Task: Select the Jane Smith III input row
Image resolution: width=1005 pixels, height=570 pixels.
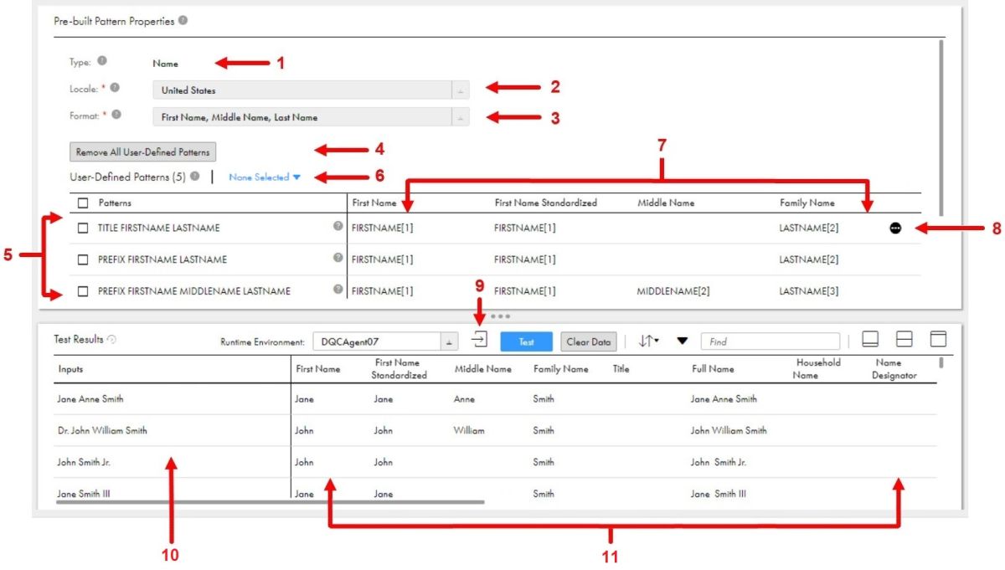Action: [83, 494]
